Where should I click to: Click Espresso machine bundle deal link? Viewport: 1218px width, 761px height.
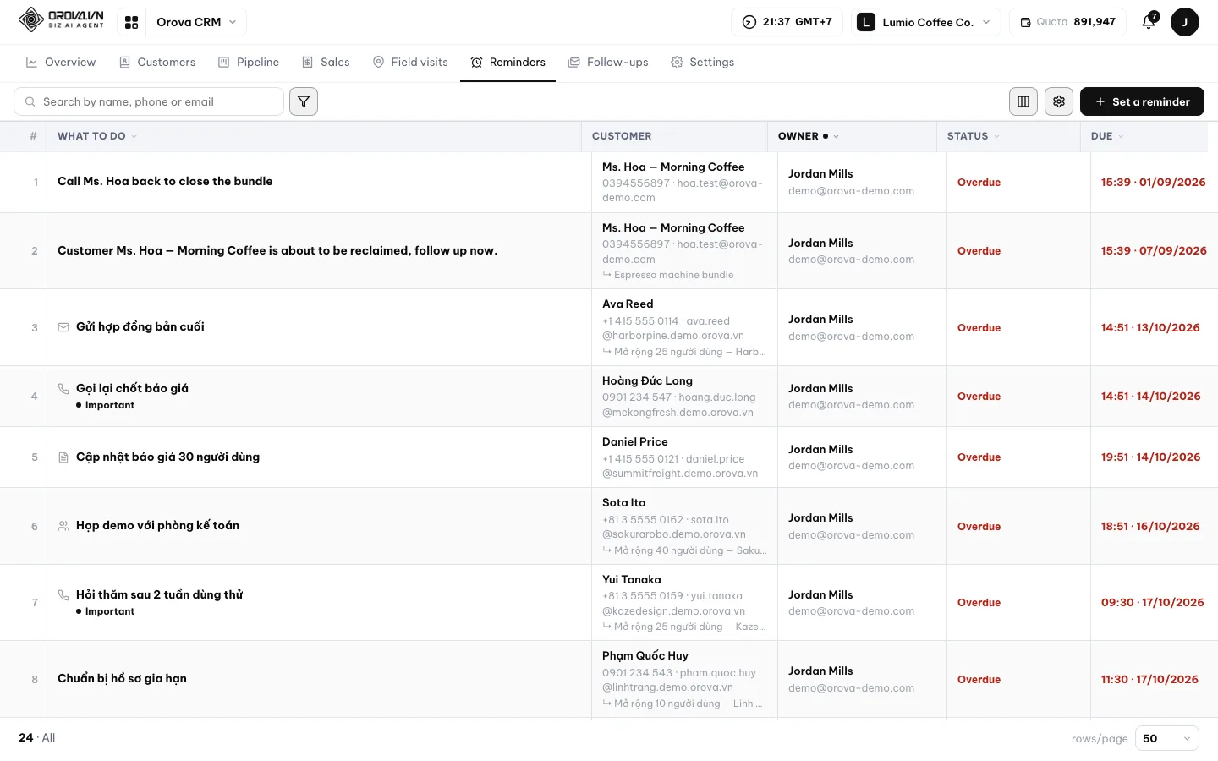(x=673, y=275)
